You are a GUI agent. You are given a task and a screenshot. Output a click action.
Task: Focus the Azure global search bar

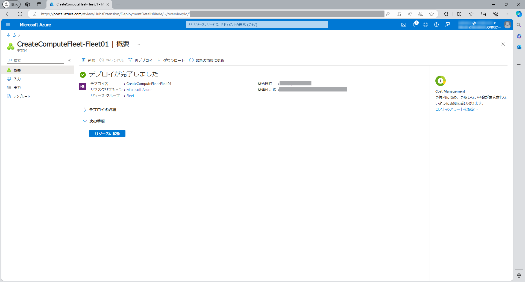(x=257, y=25)
